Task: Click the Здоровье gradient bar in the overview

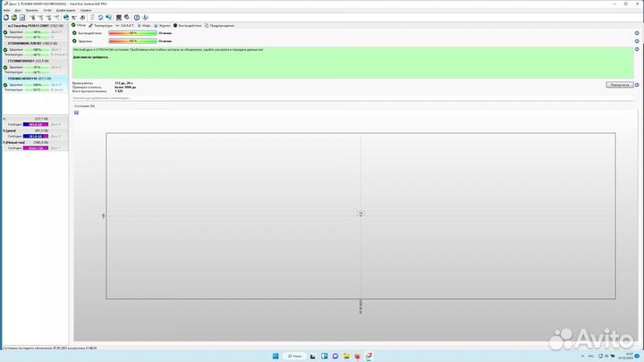Action: pos(132,41)
